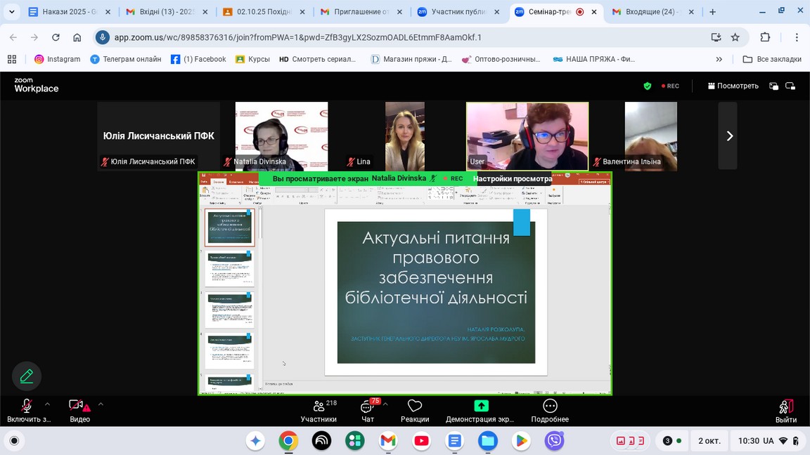
Task: Open the Participants panel
Action: click(319, 411)
